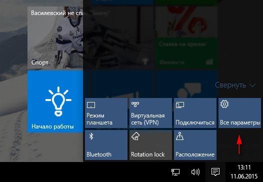The height and width of the screenshot is (182, 263).
Task: Open the Начало работы tile
Action: 55,101
